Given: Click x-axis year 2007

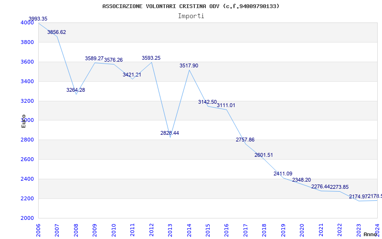Looking at the screenshot, I should click(57, 230).
